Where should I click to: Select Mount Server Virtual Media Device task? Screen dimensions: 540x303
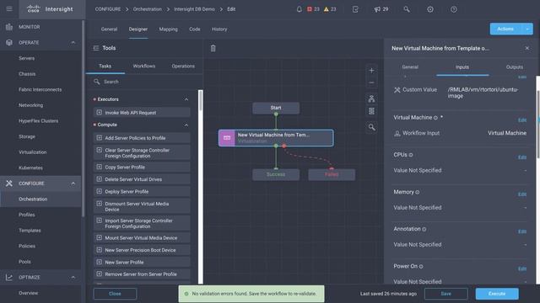tap(142, 237)
